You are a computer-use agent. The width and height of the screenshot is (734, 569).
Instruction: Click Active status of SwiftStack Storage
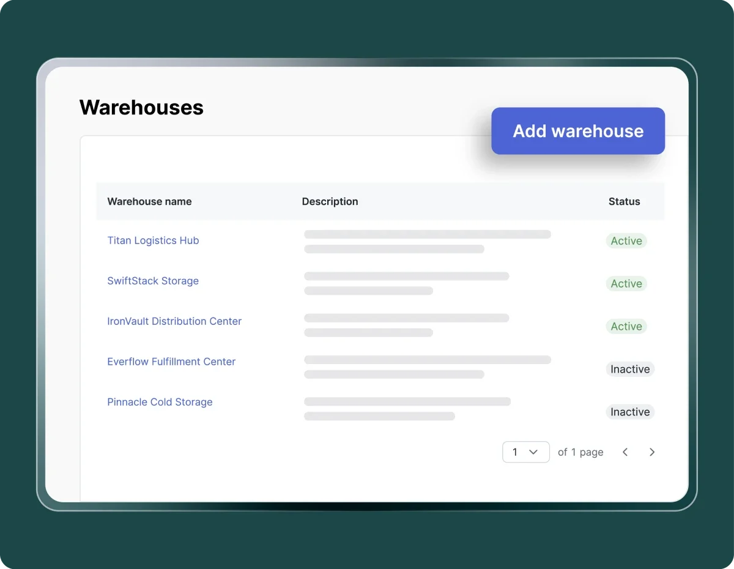tap(626, 284)
